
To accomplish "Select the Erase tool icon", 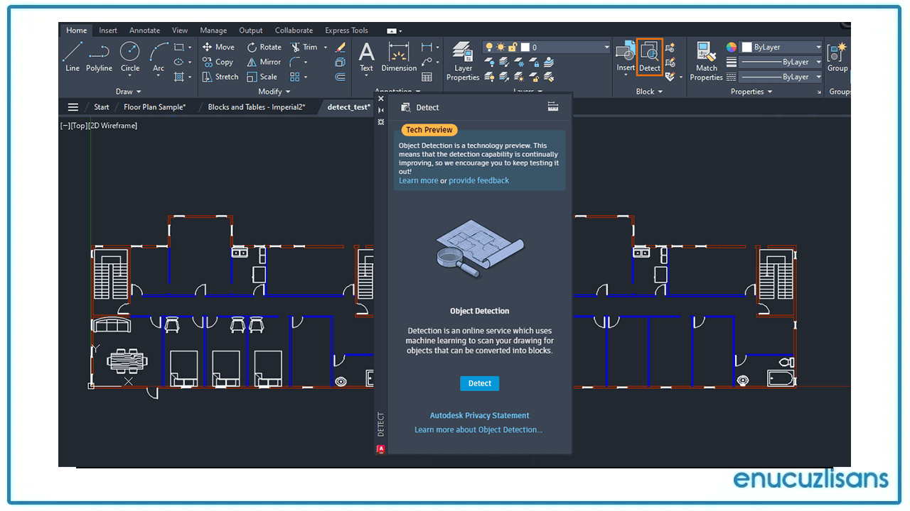I will click(341, 47).
